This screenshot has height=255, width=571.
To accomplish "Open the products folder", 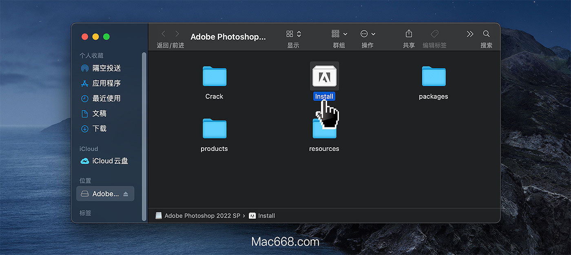I will point(215,129).
